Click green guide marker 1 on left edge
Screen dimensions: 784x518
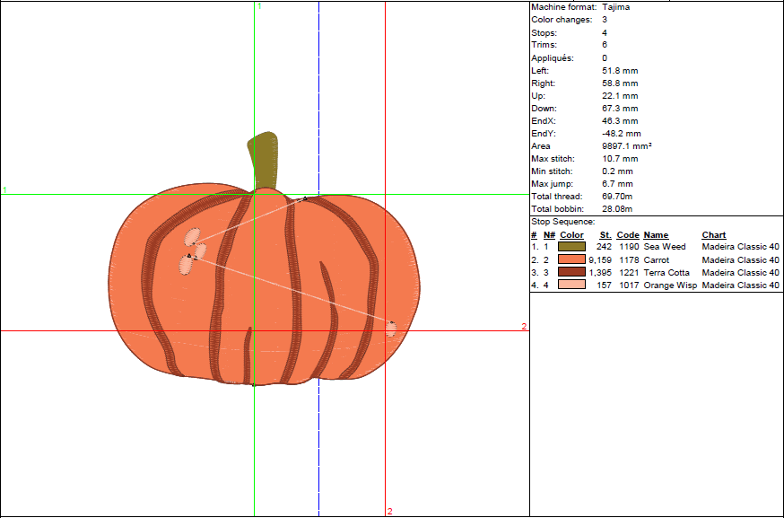[4, 190]
